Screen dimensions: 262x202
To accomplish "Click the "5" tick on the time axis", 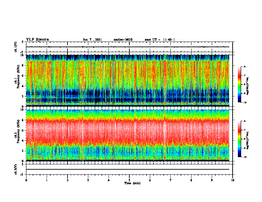I will point(129,180).
